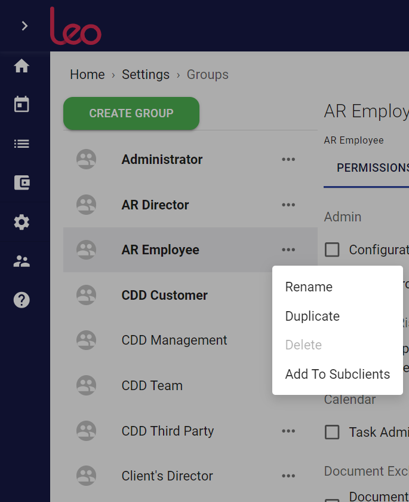Open the more options menu for Administrator
This screenshot has width=409, height=502.
click(288, 159)
